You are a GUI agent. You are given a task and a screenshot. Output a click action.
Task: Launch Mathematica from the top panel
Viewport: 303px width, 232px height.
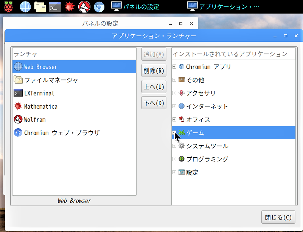point(69,7)
